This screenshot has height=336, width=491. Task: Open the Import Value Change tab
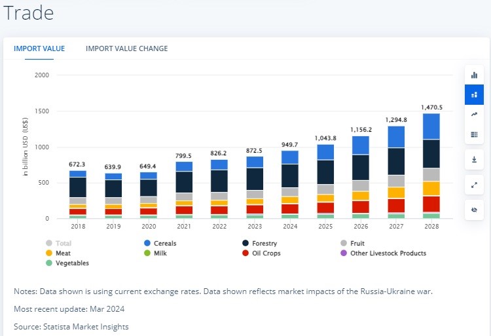click(x=126, y=48)
